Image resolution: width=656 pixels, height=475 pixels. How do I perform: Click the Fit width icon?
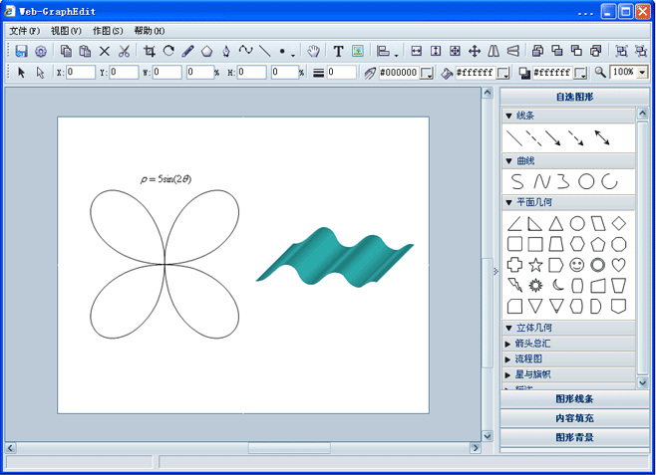point(416,51)
